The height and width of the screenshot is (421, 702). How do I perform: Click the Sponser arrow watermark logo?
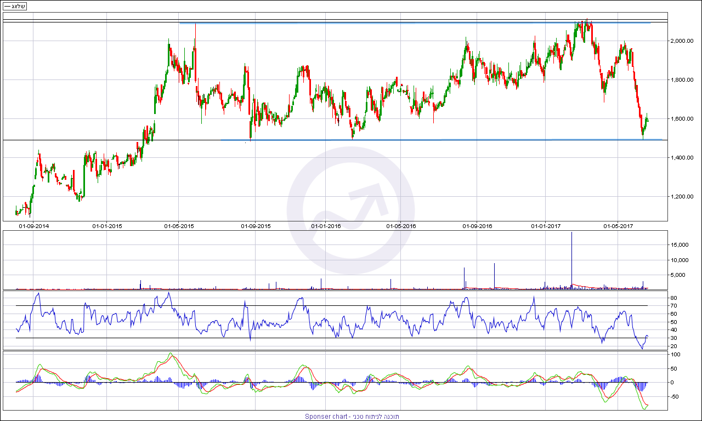[x=350, y=210]
